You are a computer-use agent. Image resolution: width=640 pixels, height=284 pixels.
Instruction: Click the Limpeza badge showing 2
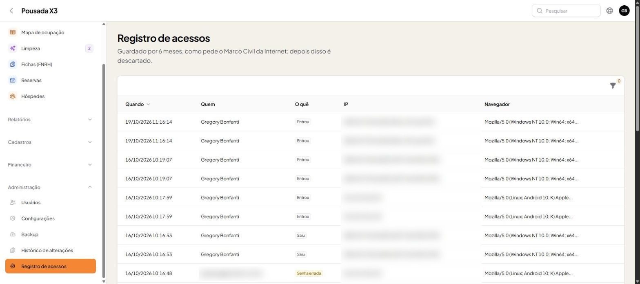coord(89,48)
